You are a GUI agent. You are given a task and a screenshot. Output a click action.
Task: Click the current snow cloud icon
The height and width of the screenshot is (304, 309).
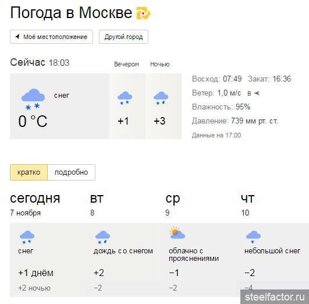(x=33, y=99)
